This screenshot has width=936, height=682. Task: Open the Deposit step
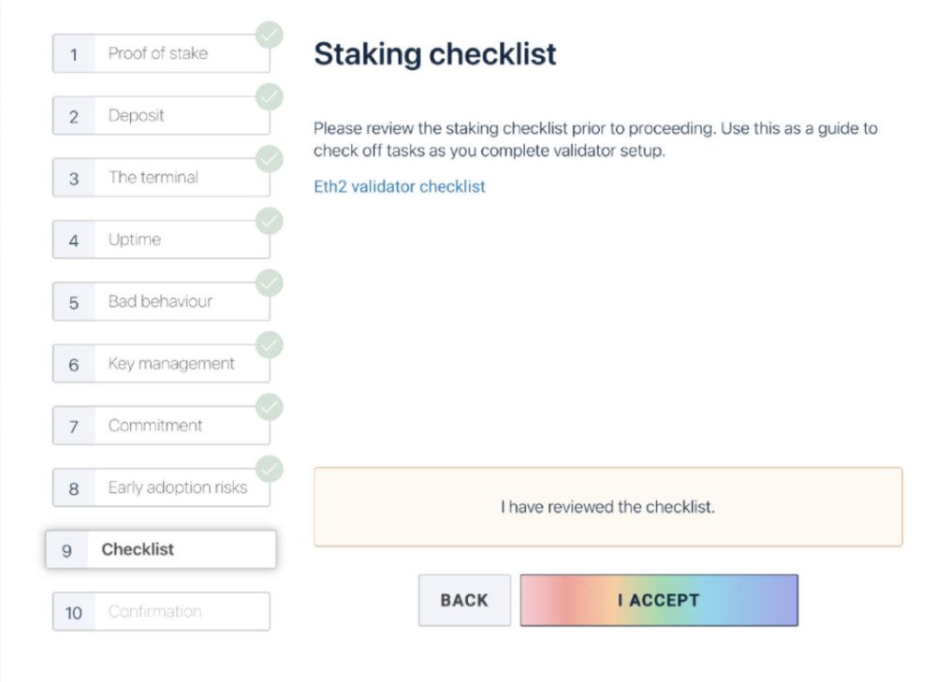[160, 116]
